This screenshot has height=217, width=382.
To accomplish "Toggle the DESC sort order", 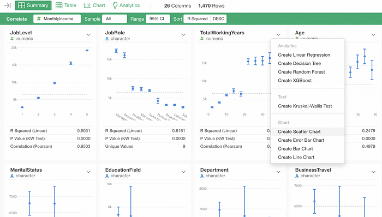I will [218, 19].
